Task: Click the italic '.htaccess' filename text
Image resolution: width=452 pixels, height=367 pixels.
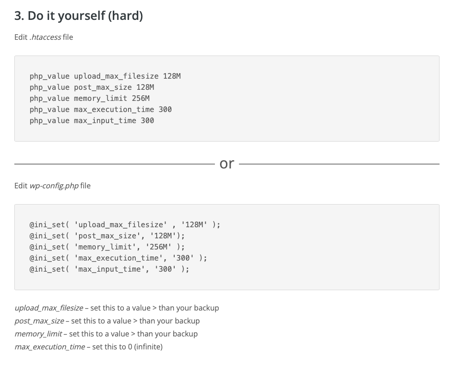Action: coord(45,37)
